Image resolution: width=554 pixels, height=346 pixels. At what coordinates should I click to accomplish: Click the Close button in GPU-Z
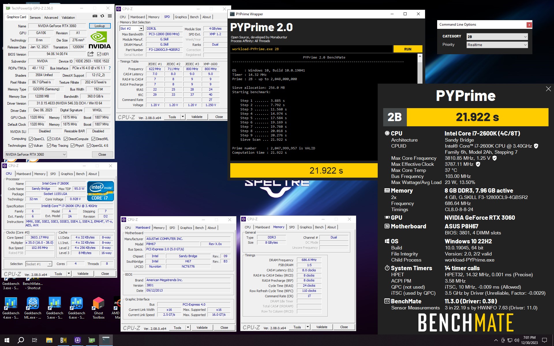tap(102, 155)
